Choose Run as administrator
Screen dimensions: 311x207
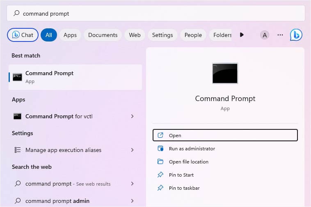[225, 149]
